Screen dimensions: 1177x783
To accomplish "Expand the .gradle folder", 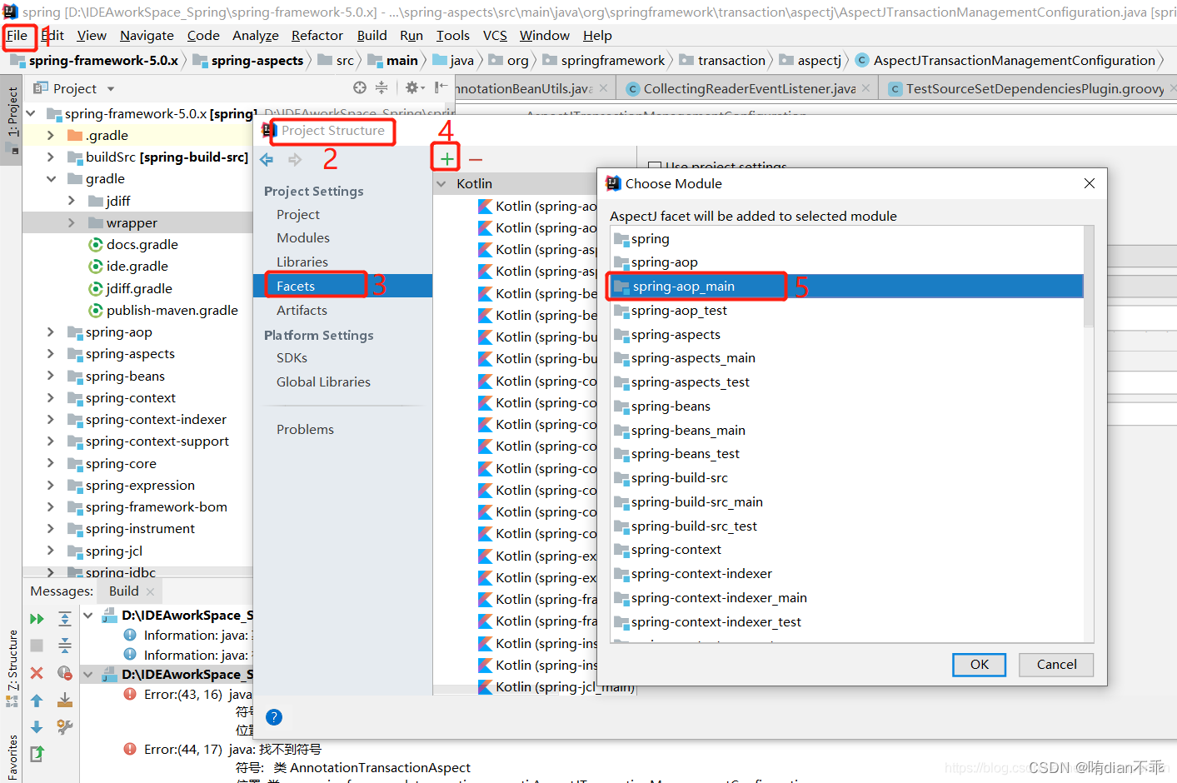I will [x=51, y=135].
